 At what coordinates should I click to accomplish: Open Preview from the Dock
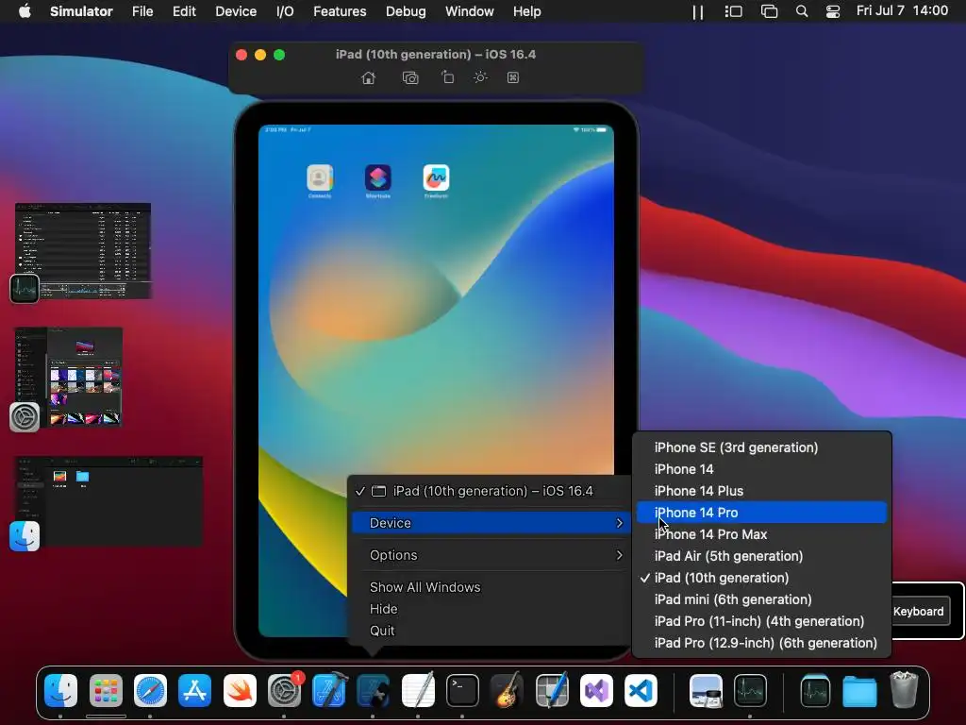point(706,691)
